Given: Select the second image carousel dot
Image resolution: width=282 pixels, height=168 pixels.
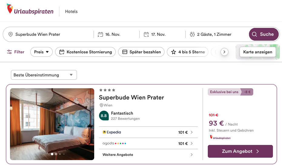Looking at the screenshot, I should [56, 154].
